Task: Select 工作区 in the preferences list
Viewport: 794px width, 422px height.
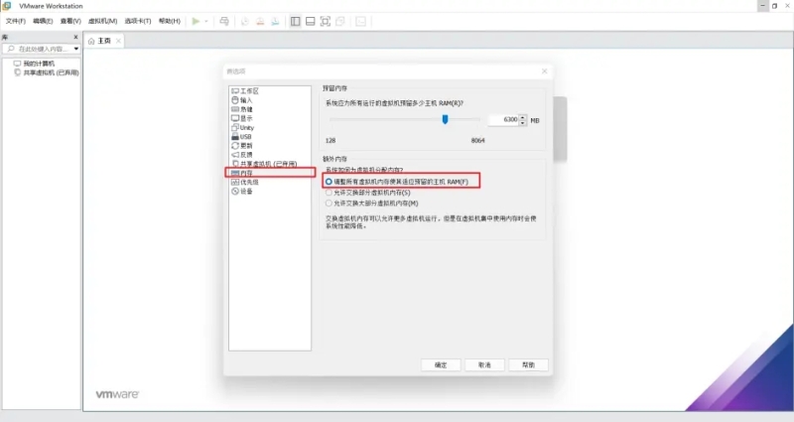Action: 245,91
